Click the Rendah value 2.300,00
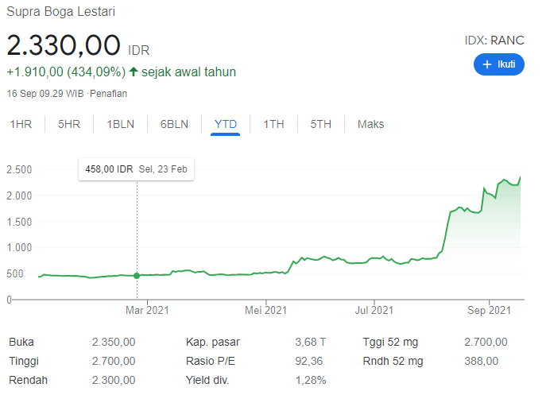The width and height of the screenshot is (550, 399). coord(114,380)
